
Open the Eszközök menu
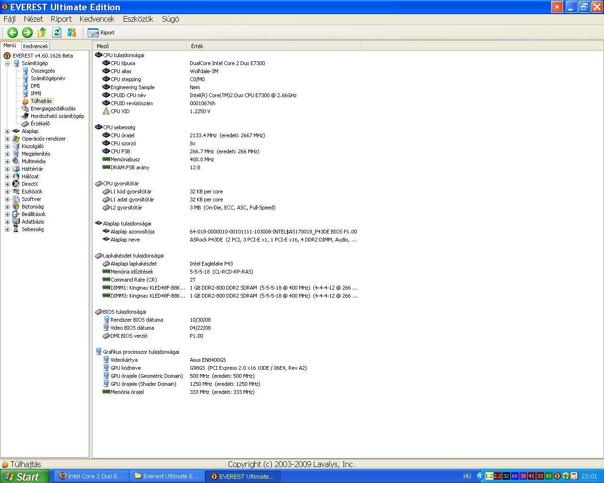tap(138, 19)
